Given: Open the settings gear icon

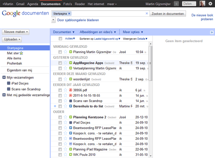Looking at the screenshot, I should click(210, 4).
